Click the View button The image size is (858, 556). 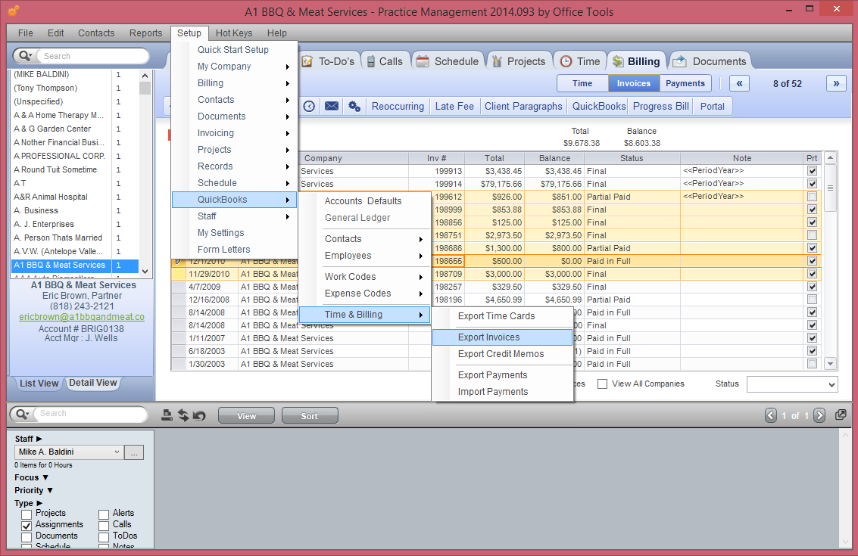coord(246,416)
